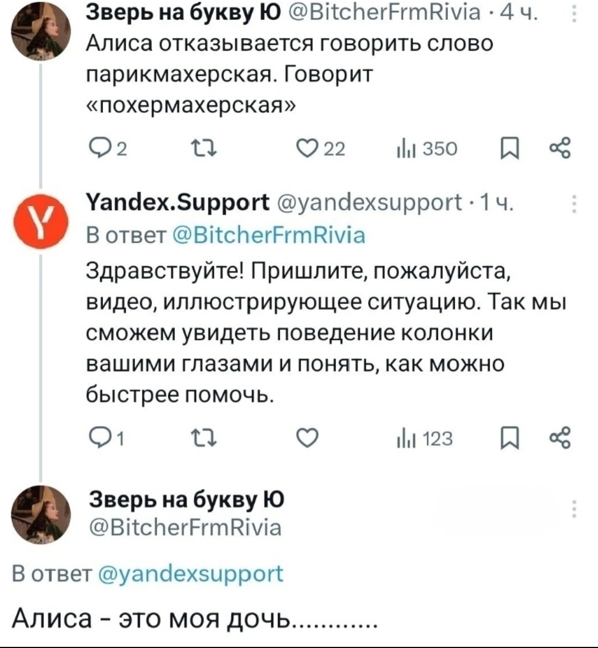
Task: Share the Yandex.Support reply tweet
Action: [556, 439]
